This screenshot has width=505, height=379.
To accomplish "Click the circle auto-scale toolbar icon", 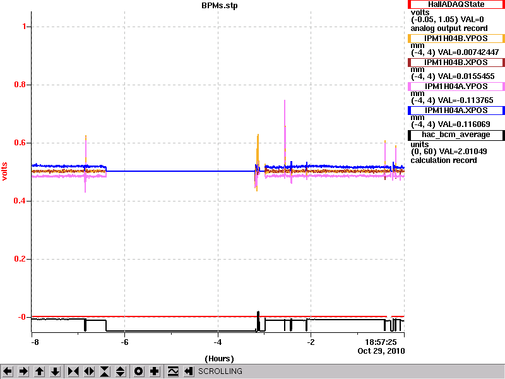I will 139,371.
